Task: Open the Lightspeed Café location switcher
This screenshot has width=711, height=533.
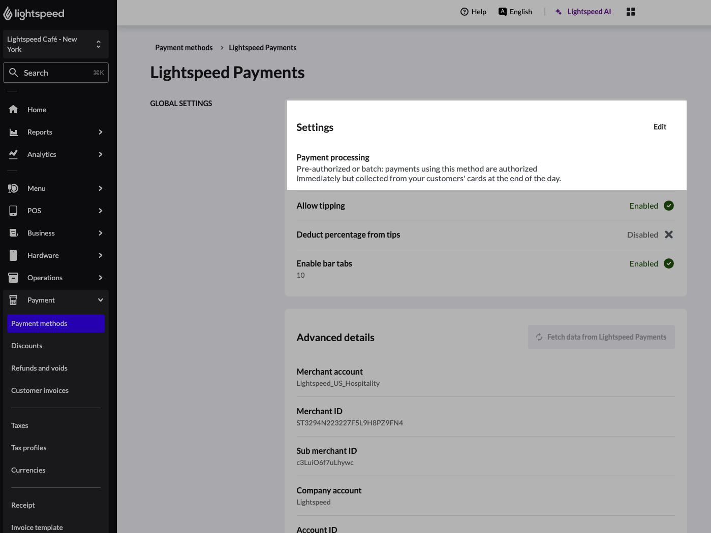Action: 56,44
